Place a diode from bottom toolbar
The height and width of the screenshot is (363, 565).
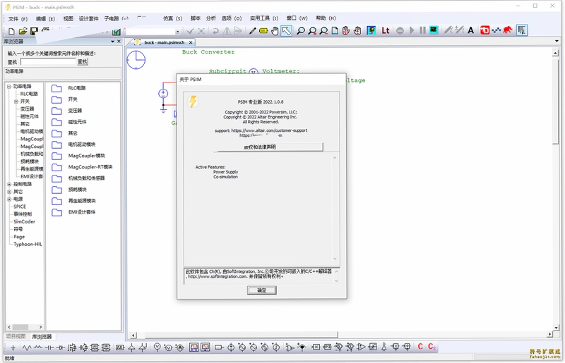click(61, 347)
